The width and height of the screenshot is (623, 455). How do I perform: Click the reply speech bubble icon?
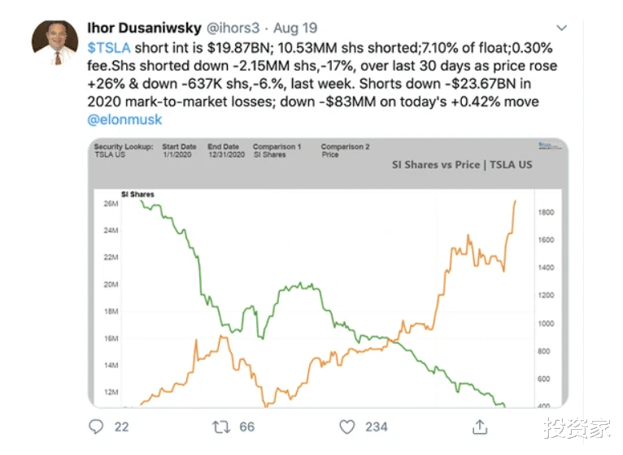[96, 427]
